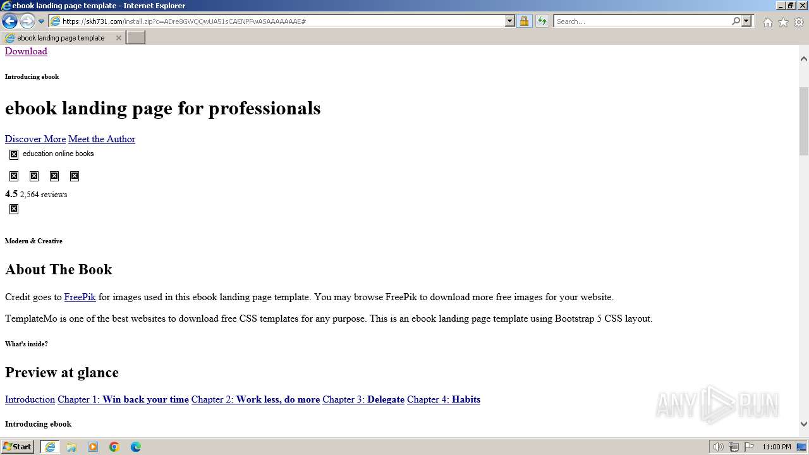Viewport: 809px width, 455px height.
Task: Click the broken image below the reviews
Action: [14, 209]
